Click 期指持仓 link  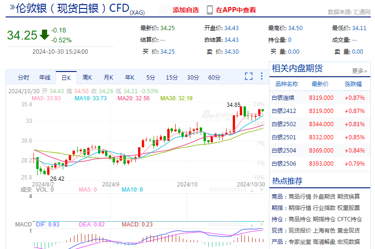coord(324,219)
